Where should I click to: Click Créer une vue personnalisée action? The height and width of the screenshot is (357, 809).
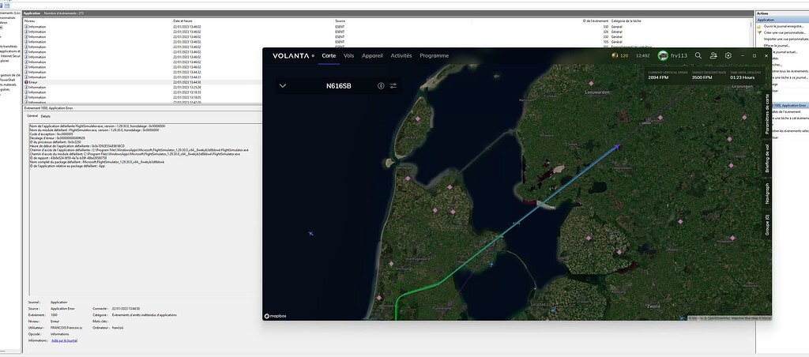(x=786, y=32)
